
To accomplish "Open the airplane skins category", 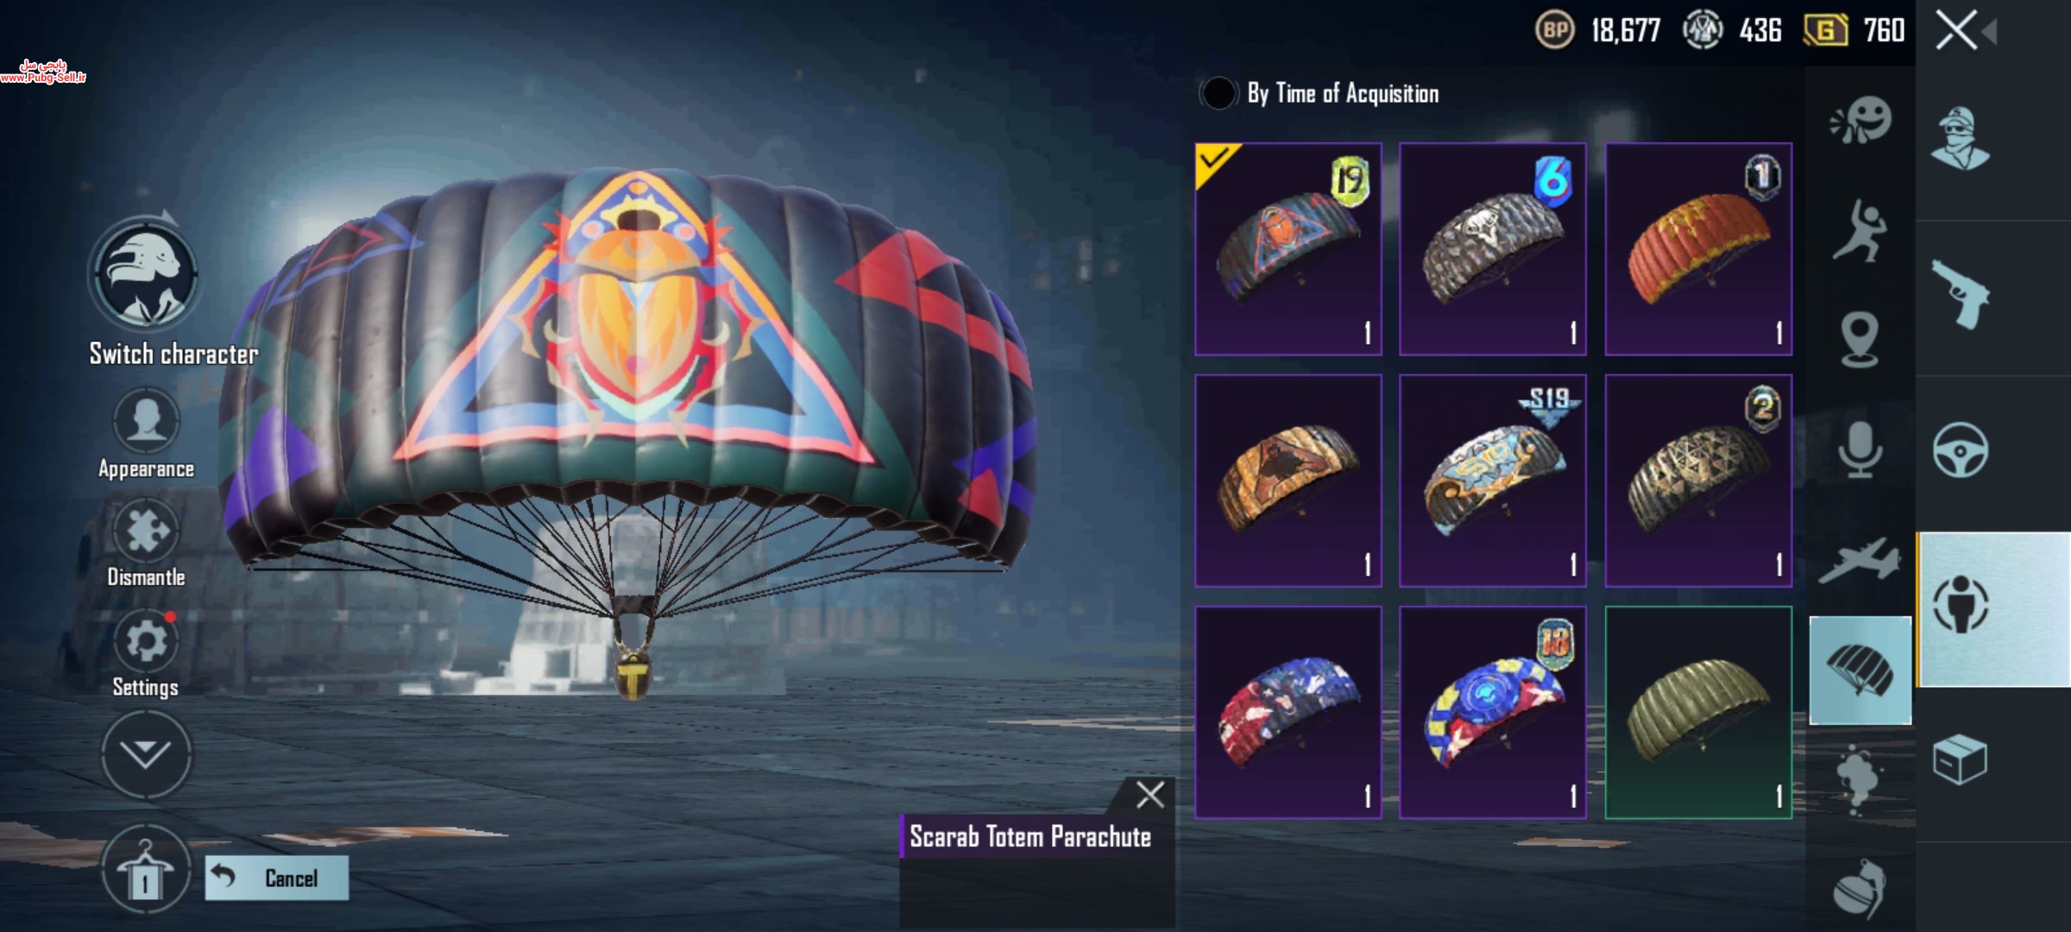I will (x=1860, y=561).
